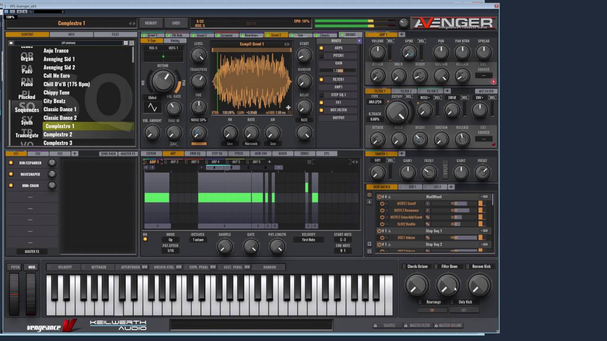Click the plus icon on the waveform display
607x341 pixels.
click(288, 108)
